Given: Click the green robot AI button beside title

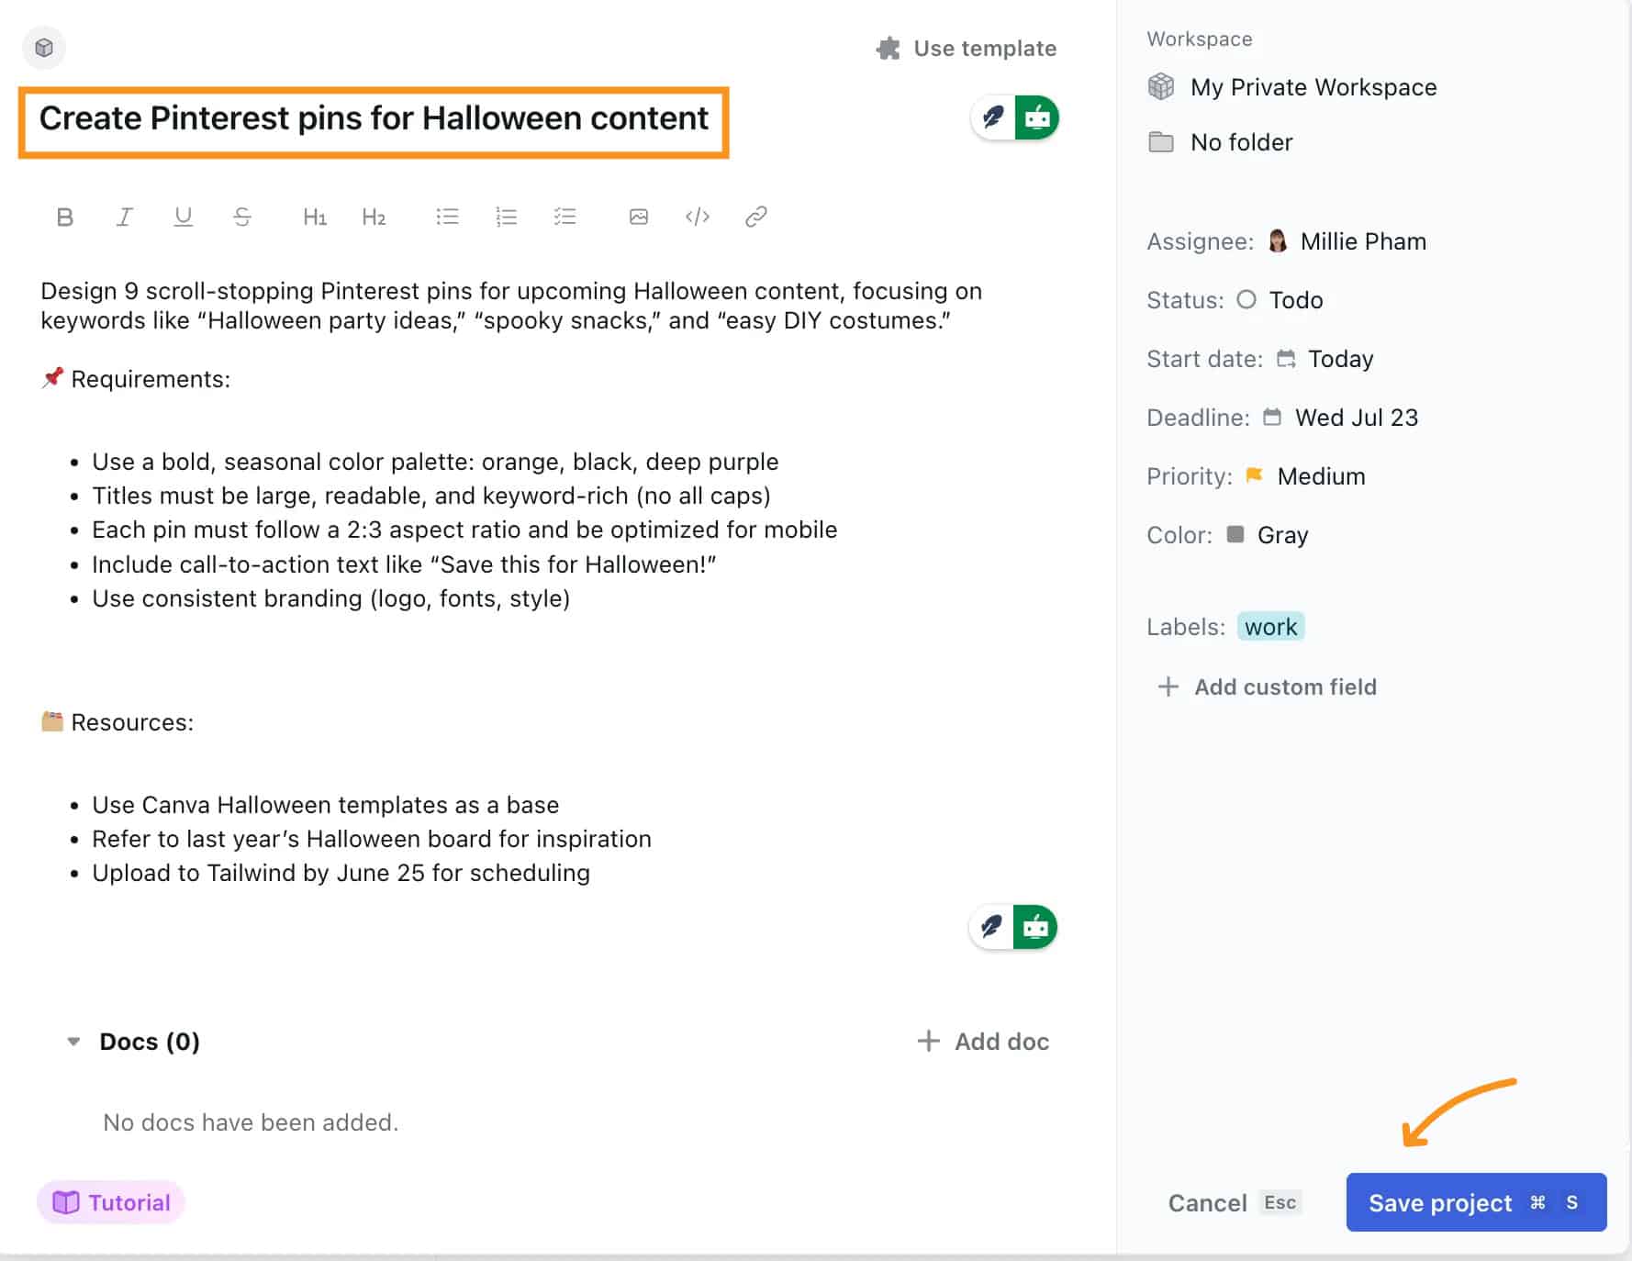Looking at the screenshot, I should tap(1037, 117).
